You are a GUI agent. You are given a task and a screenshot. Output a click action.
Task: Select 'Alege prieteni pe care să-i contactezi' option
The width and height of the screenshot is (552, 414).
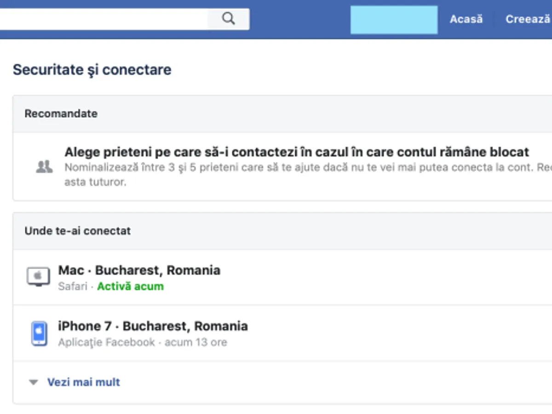pyautogui.click(x=297, y=152)
